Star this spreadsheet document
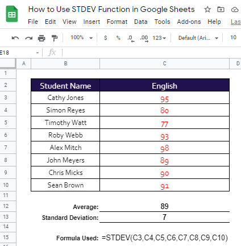This screenshot has width=241, height=246. (207, 9)
